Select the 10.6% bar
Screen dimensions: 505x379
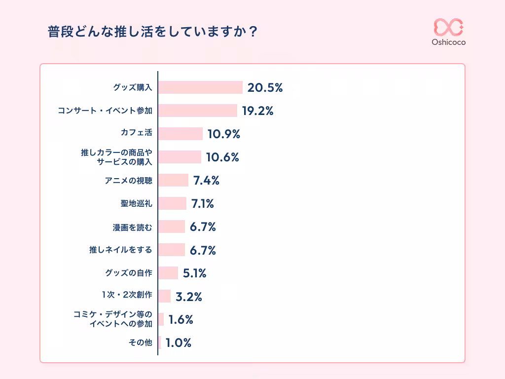coord(180,157)
